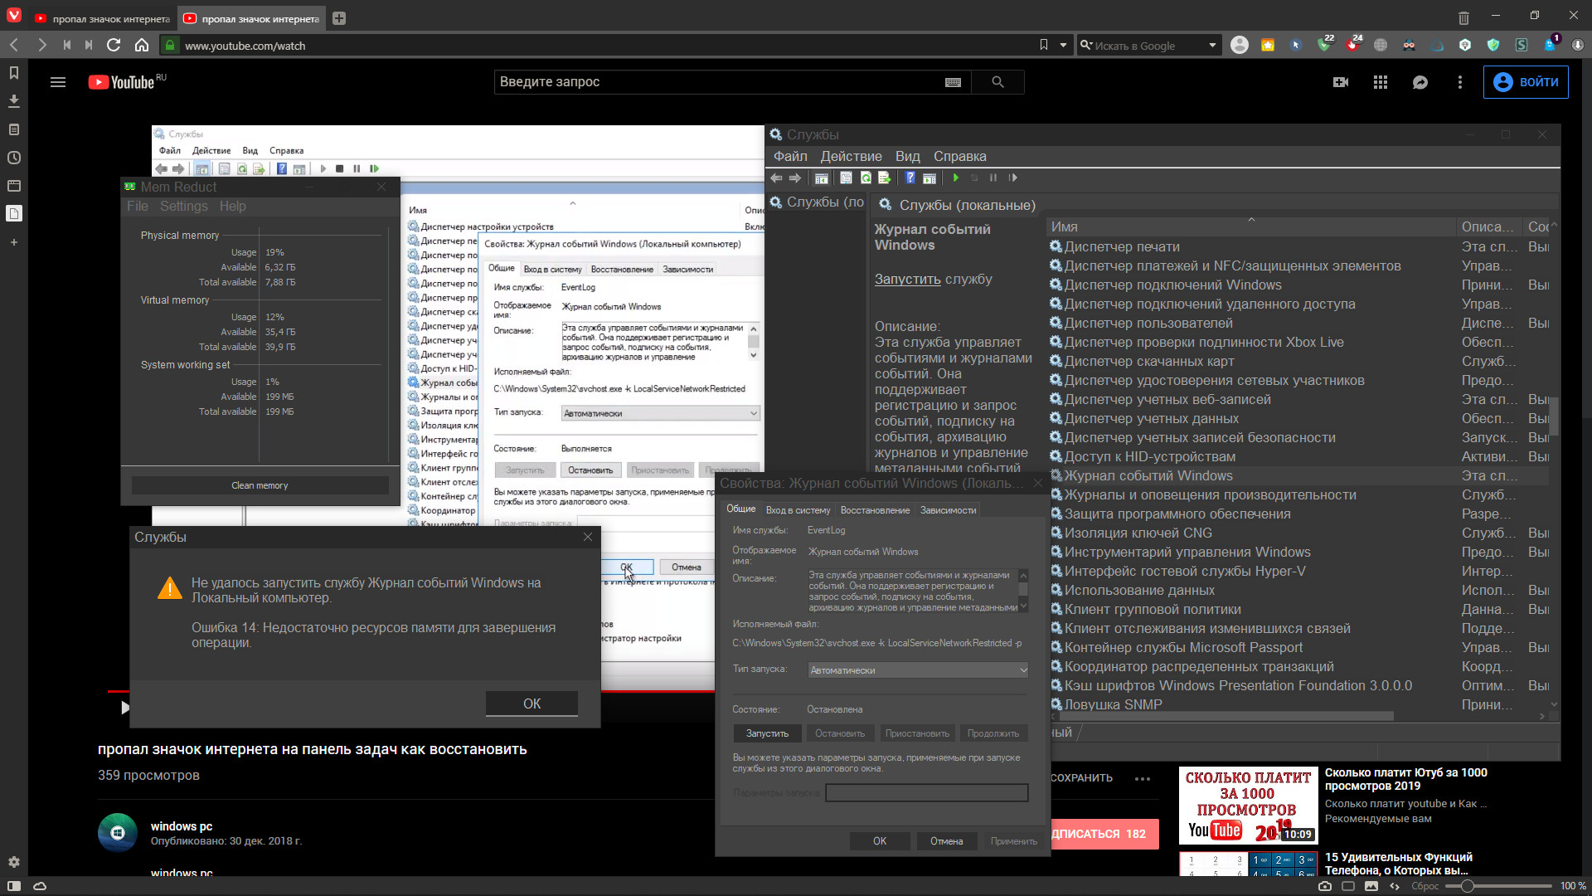Click the СОХРАНИТЬ button under the video

(x=1081, y=778)
